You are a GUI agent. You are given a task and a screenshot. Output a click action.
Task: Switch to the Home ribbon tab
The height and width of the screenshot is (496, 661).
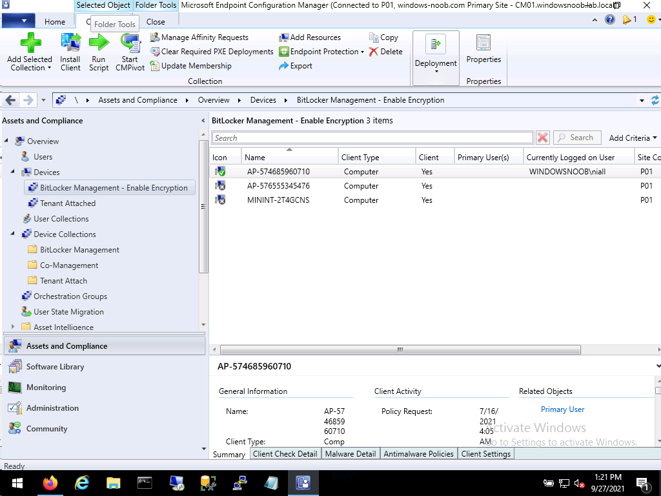(55, 21)
